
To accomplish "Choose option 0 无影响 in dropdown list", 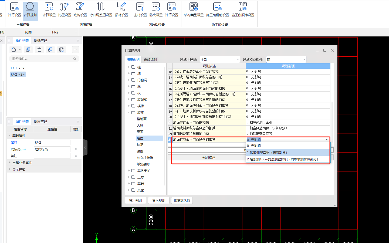I will click(x=288, y=146).
